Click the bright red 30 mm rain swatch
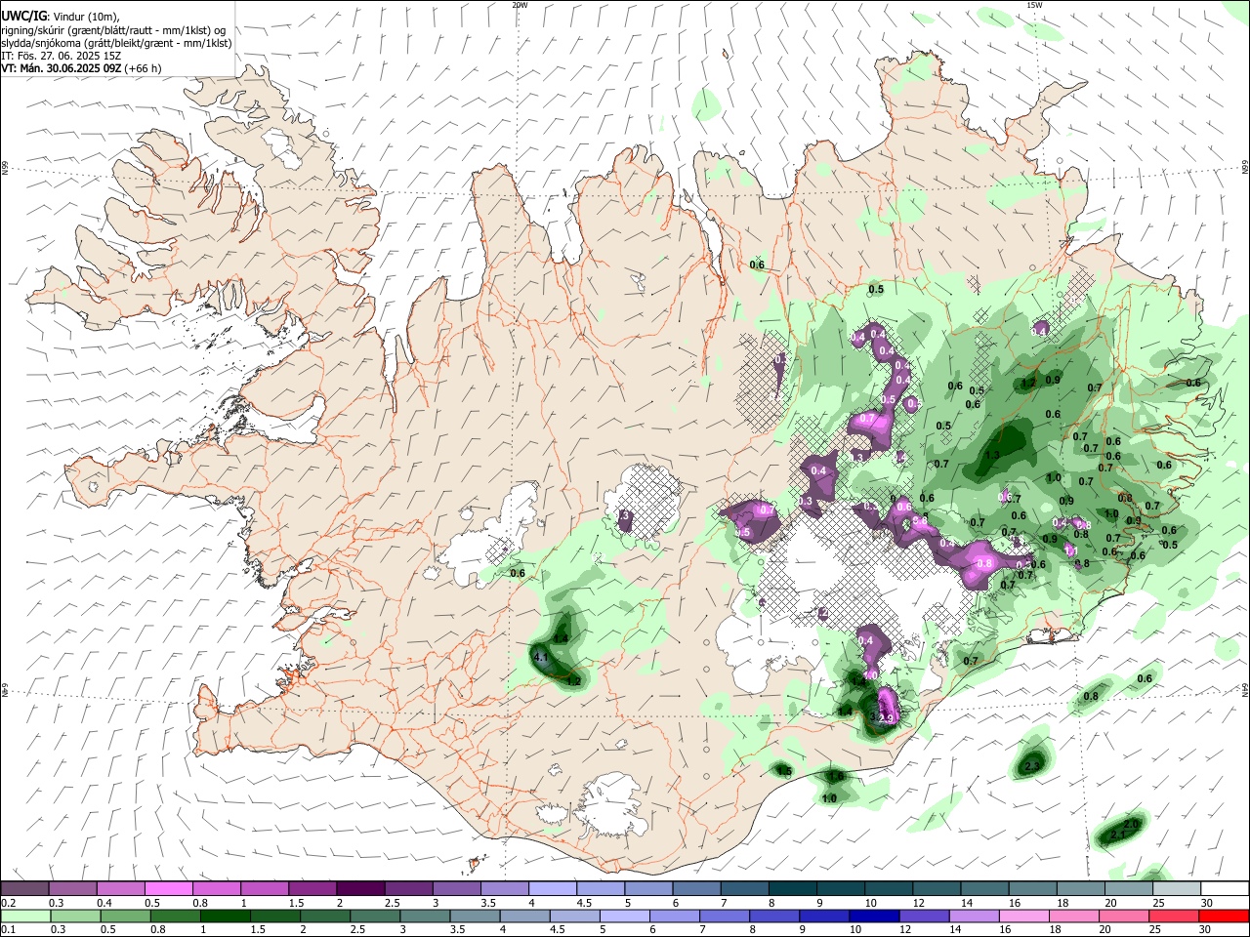 (x=1223, y=916)
